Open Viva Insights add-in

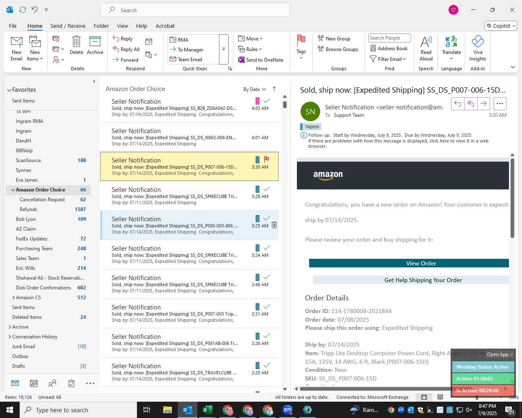478,49
